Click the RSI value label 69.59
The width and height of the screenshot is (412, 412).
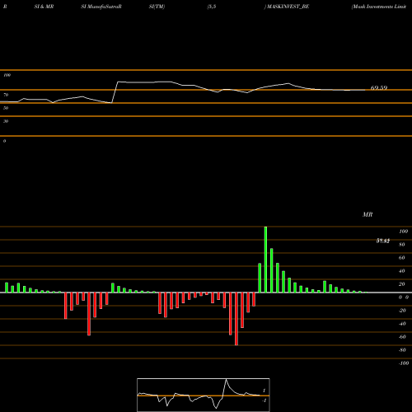pos(379,88)
